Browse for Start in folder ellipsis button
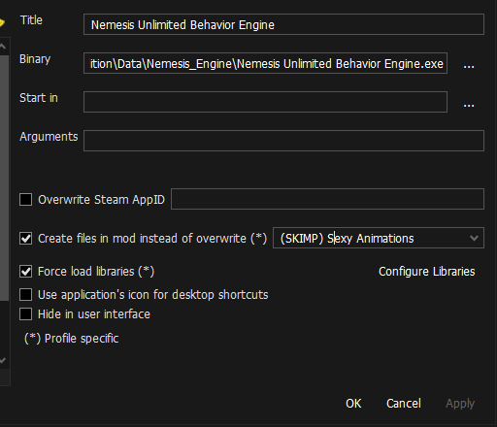Screen dimensions: 497x427 (x=469, y=105)
